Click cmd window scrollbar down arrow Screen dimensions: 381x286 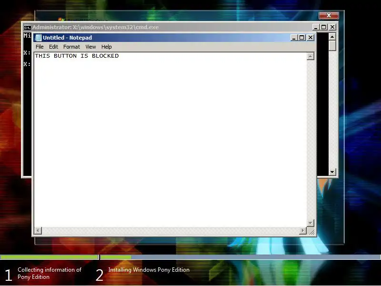(x=332, y=172)
